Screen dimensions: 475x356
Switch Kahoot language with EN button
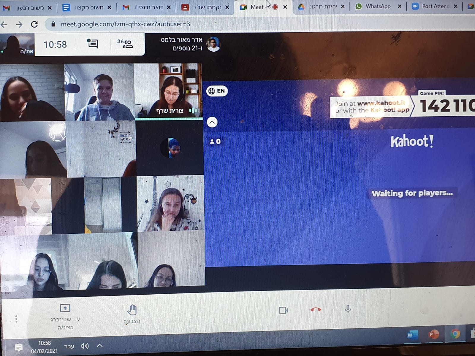217,91
